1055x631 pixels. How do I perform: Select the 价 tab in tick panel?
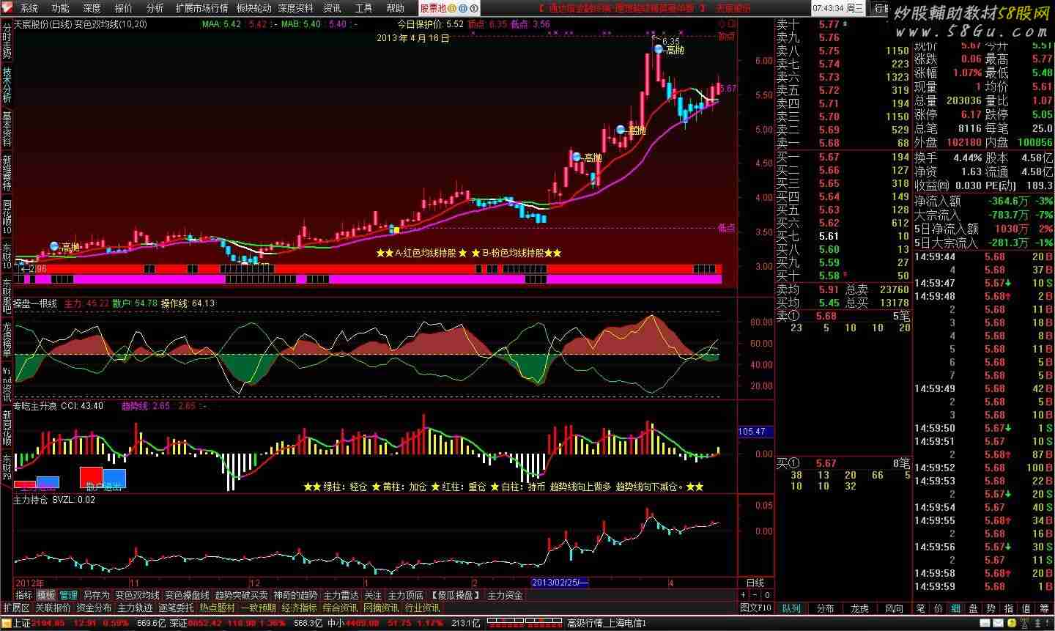click(939, 608)
